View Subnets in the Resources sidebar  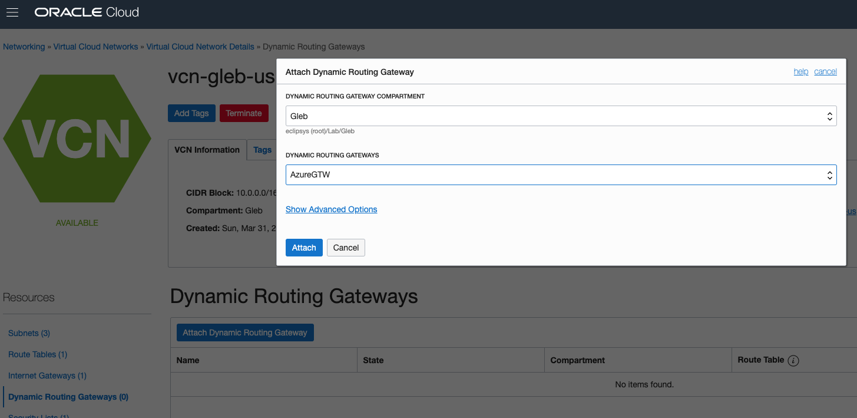tap(28, 333)
